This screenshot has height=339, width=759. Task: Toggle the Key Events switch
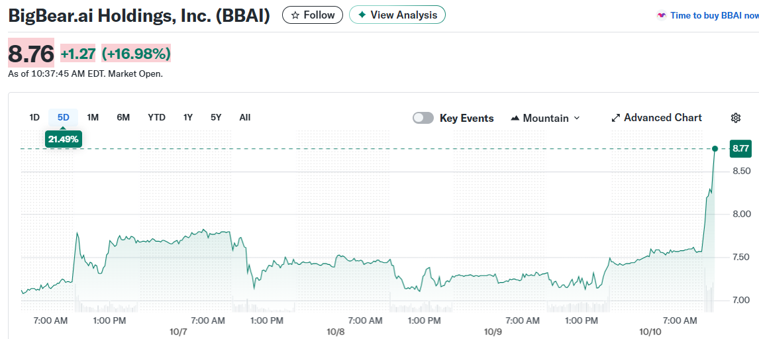point(423,118)
